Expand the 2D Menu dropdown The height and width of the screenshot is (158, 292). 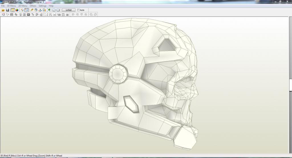coord(23,6)
